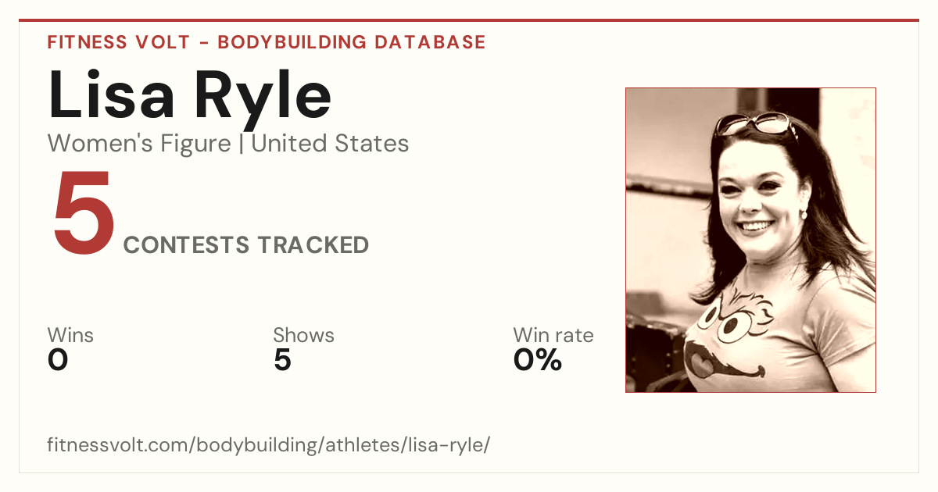This screenshot has height=492, width=938.
Task: Select the athlete name Lisa Ryle heading
Action: (190, 94)
